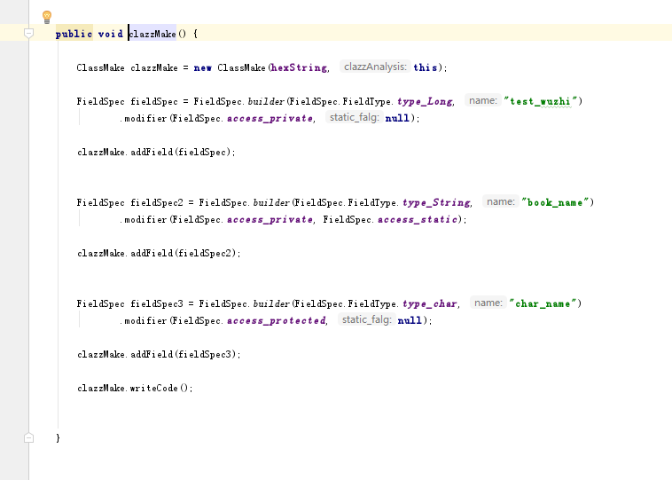Click the hexString argument
672x480 pixels.
(x=299, y=67)
